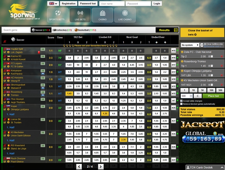This screenshot has height=170, width=225.
Task: Adjust the stake amount spinner arrows
Action: pos(191,96)
